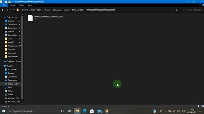Select Galaxy M30s device in sidebar
The image size is (204, 114).
pyautogui.click(x=13, y=84)
